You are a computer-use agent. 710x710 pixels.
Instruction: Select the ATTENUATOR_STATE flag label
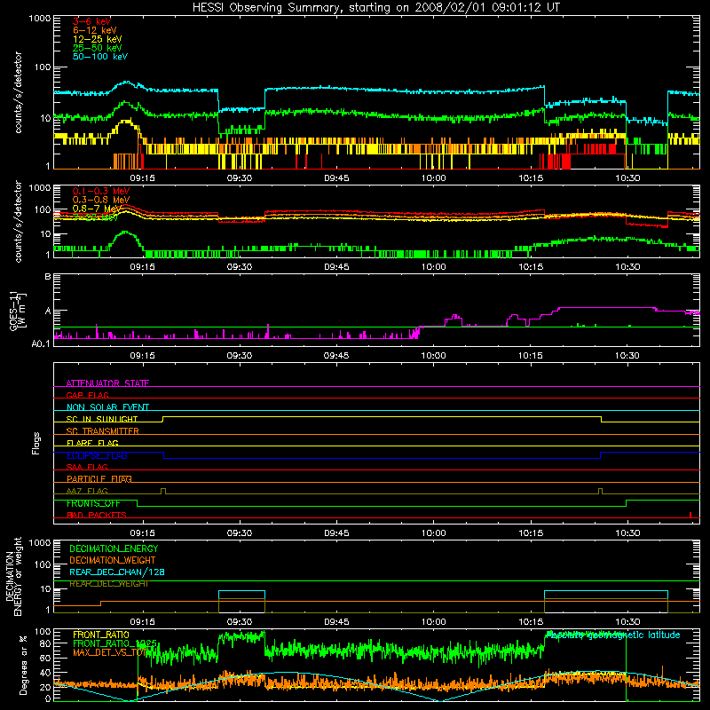(x=107, y=383)
